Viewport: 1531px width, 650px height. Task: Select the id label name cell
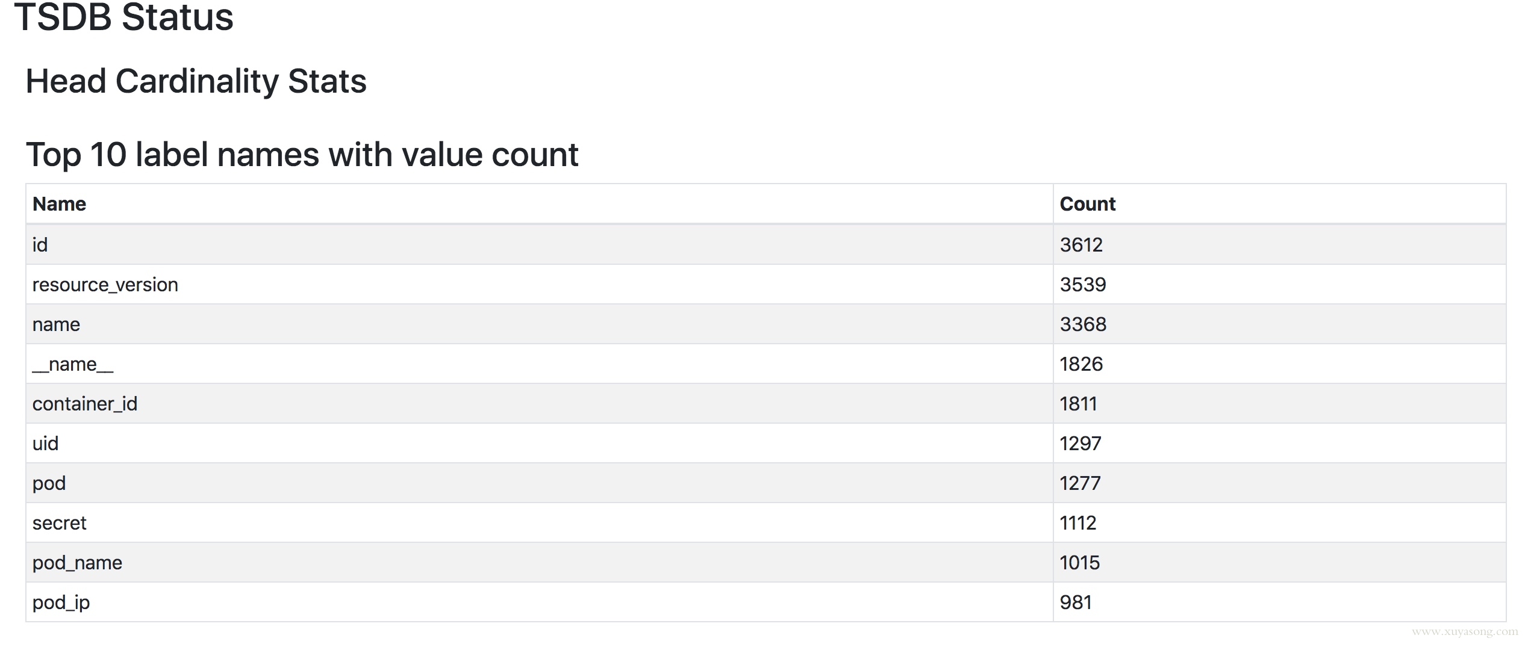pyautogui.click(x=40, y=245)
